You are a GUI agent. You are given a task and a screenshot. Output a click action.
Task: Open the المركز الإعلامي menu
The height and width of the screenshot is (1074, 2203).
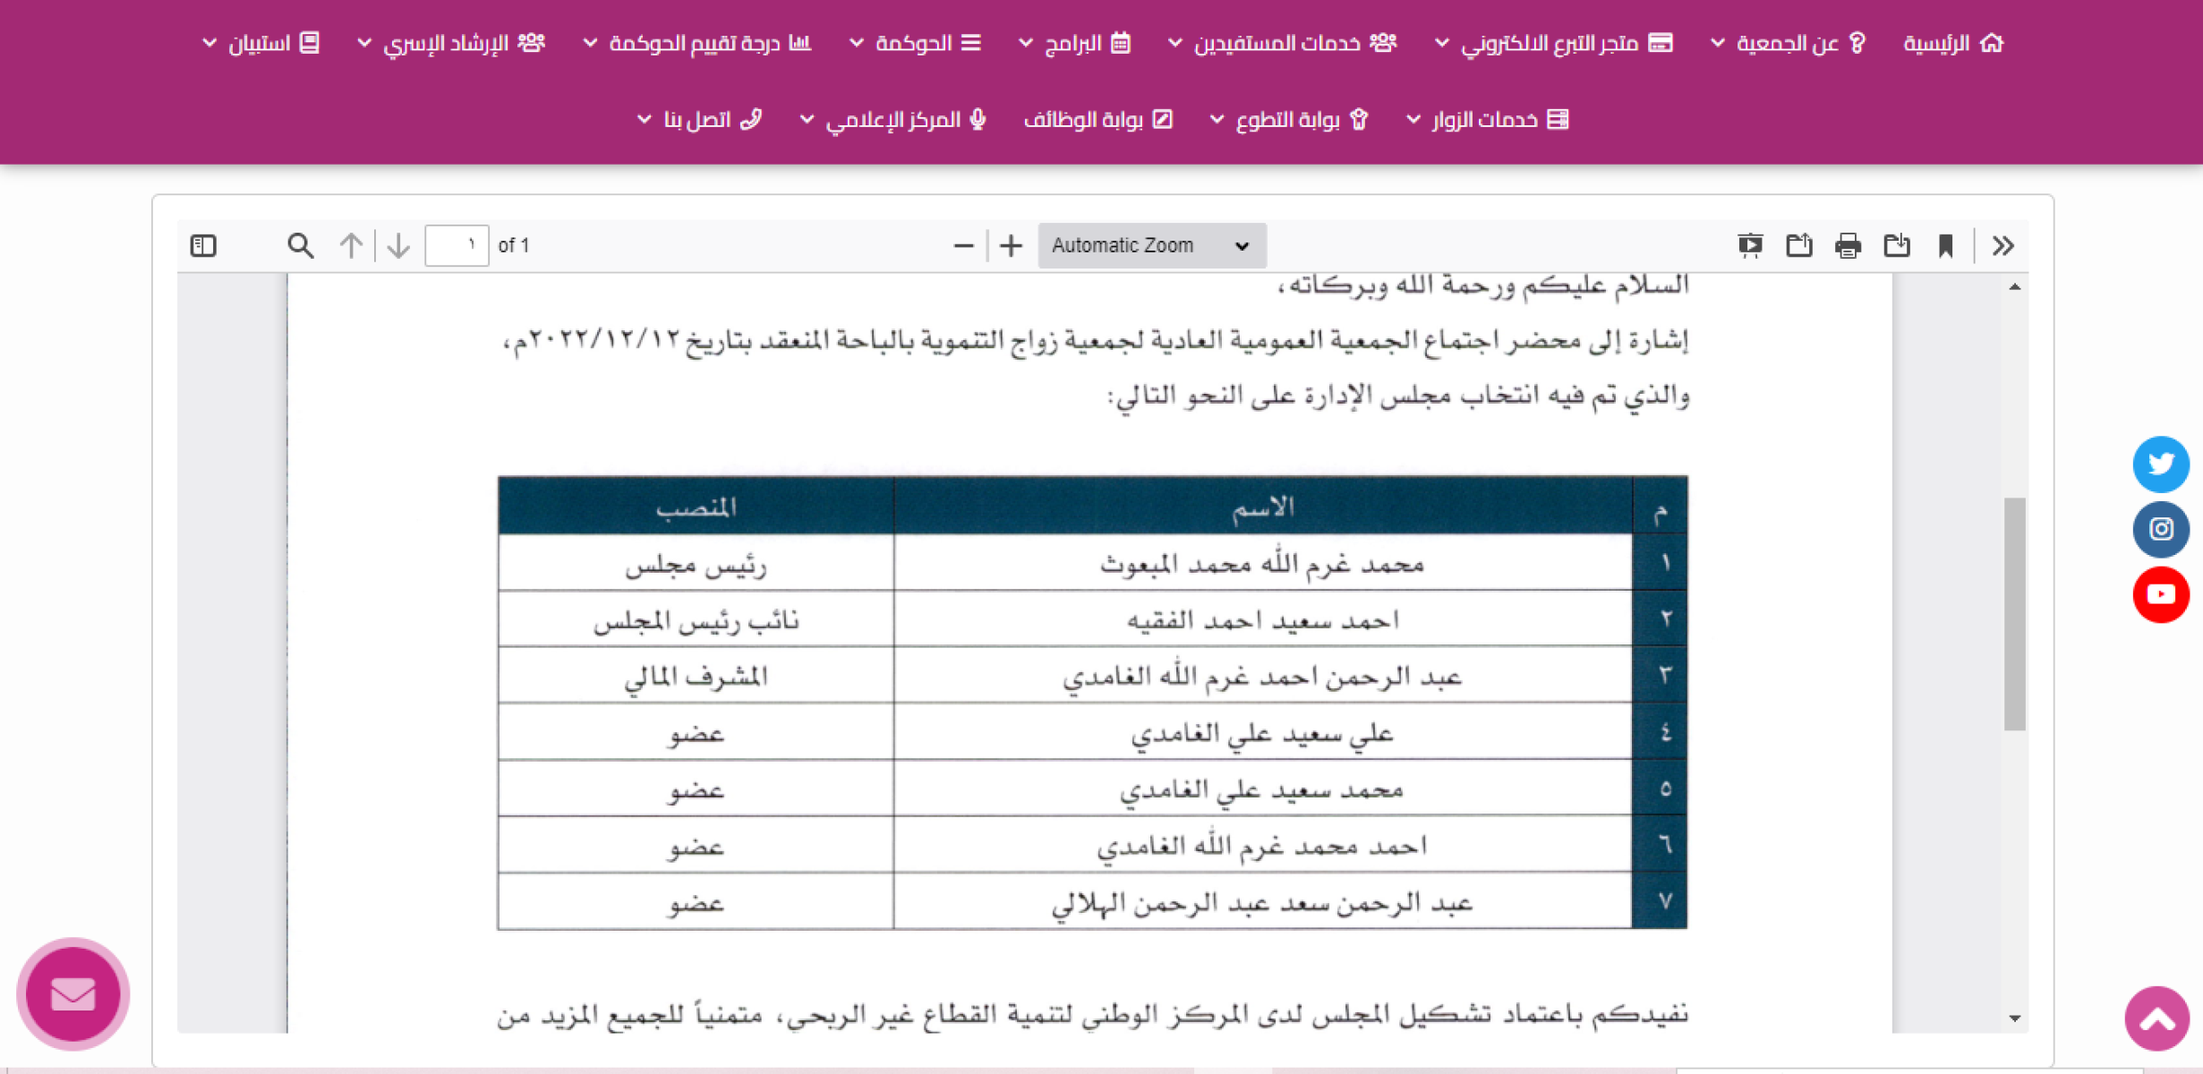click(x=892, y=119)
